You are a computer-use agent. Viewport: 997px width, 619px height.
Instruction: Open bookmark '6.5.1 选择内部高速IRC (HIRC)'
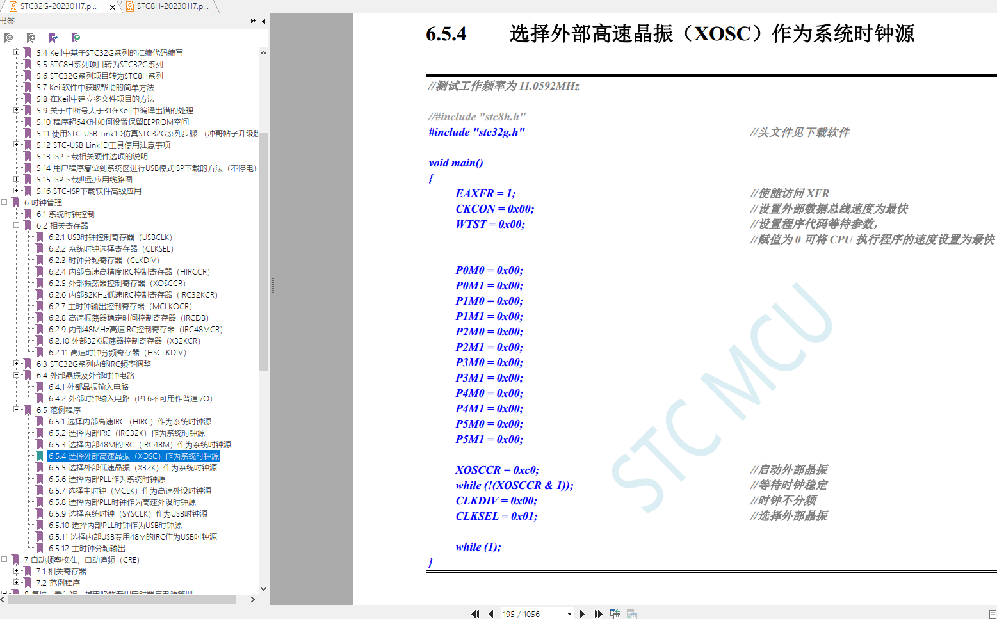tap(130, 422)
